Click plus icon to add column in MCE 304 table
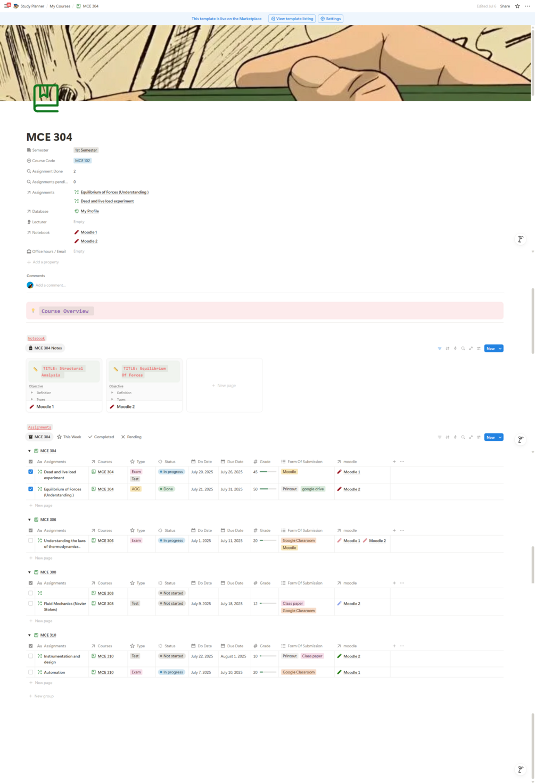This screenshot has height=784, width=535. coord(394,462)
